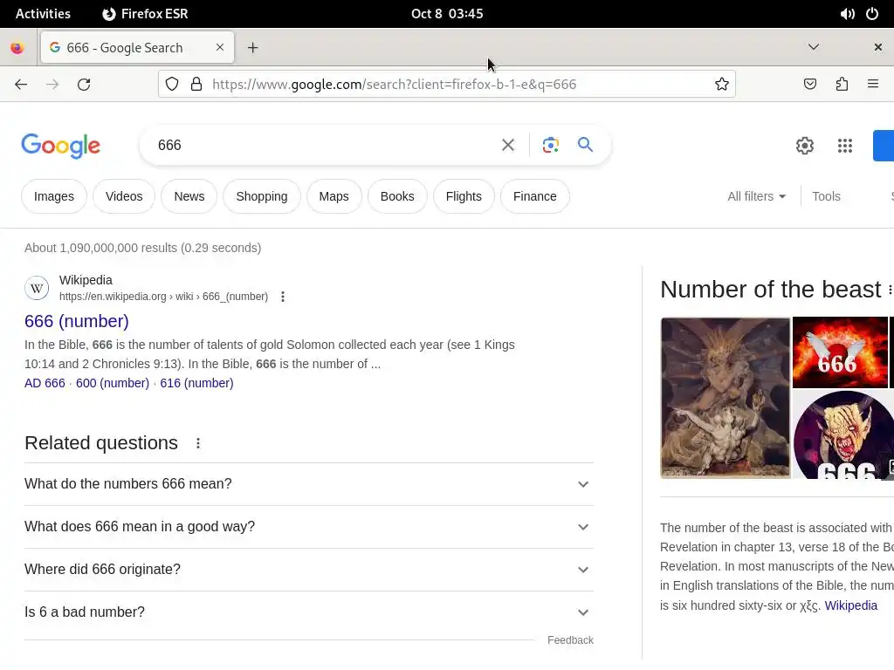Open Related questions three-dot menu

coord(198,443)
